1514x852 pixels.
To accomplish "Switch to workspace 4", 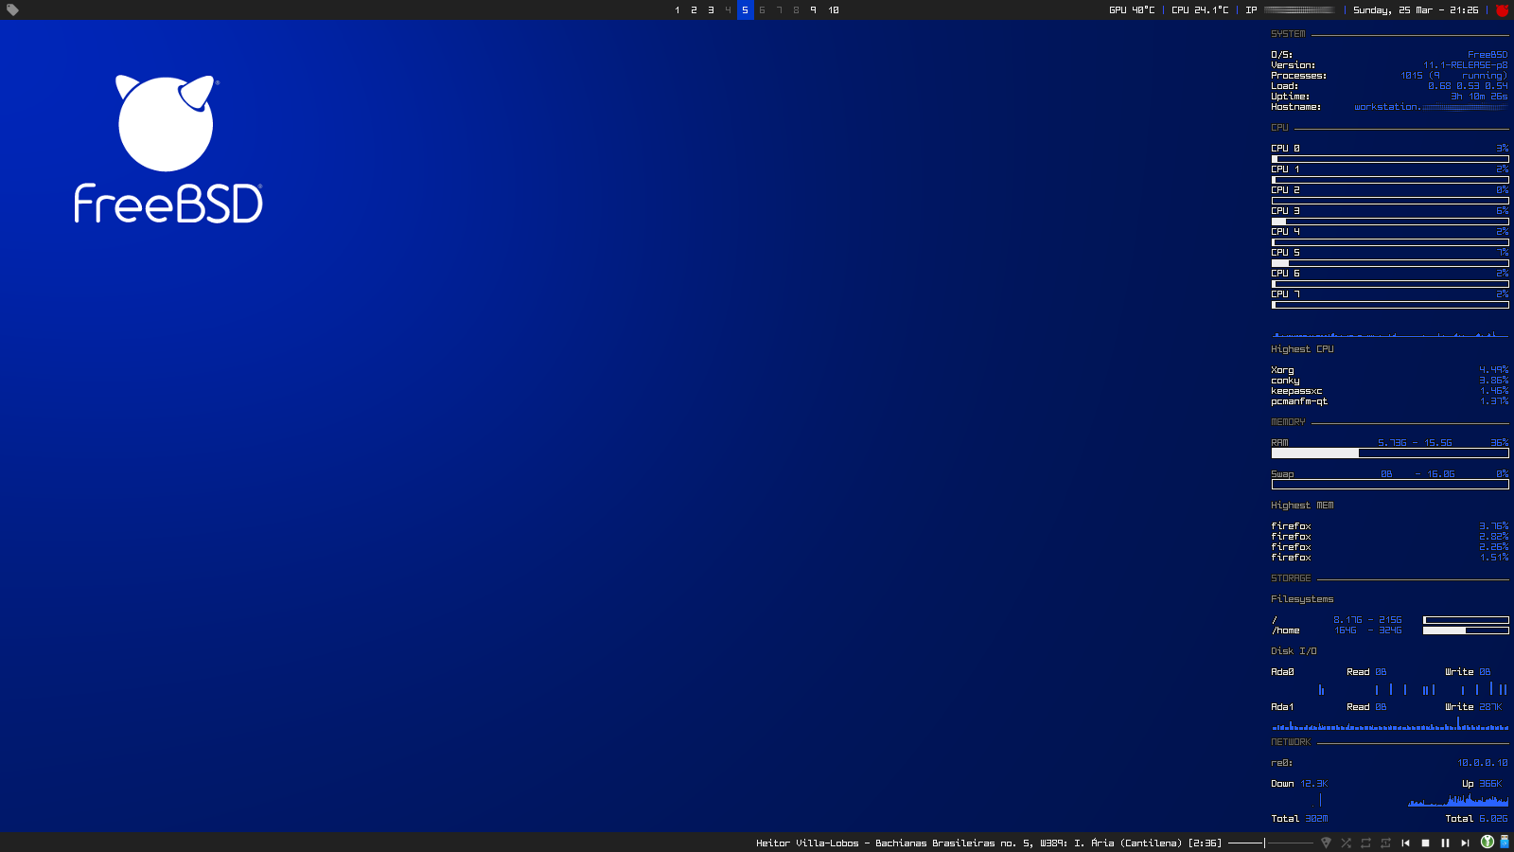I will [728, 9].
